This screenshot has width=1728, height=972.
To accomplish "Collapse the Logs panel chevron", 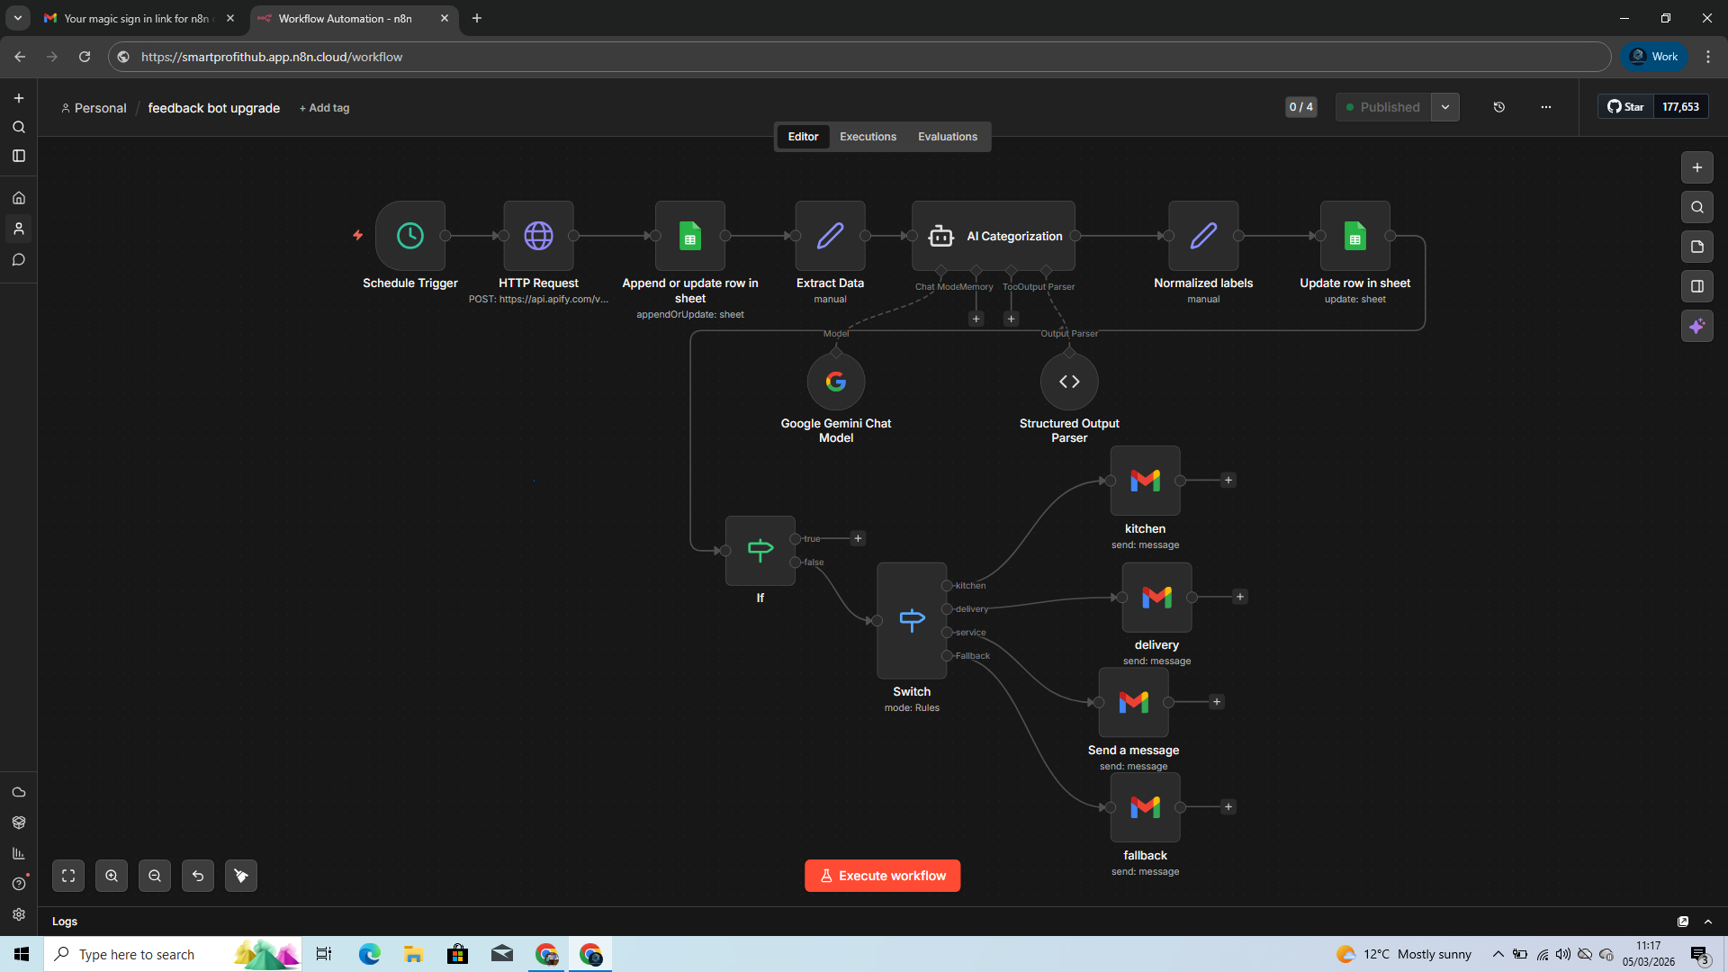I will 1707,921.
